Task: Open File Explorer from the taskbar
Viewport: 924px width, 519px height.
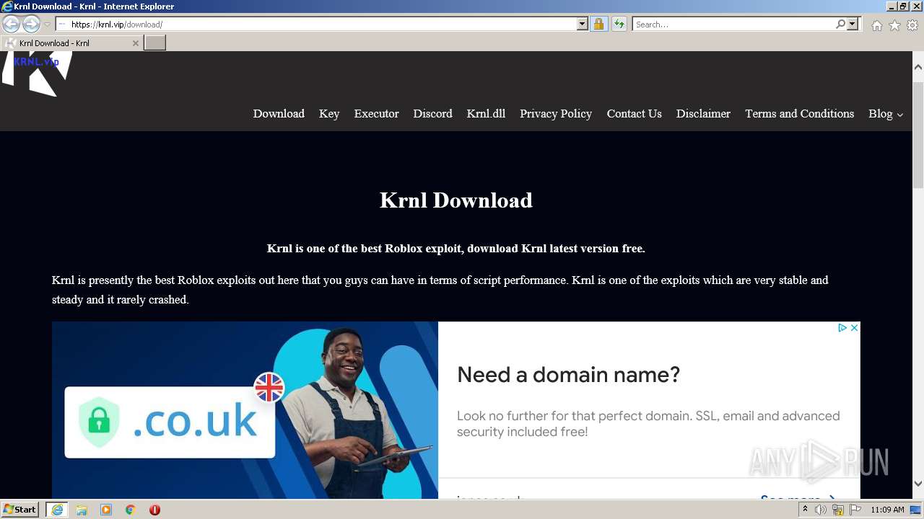Action: coord(82,510)
